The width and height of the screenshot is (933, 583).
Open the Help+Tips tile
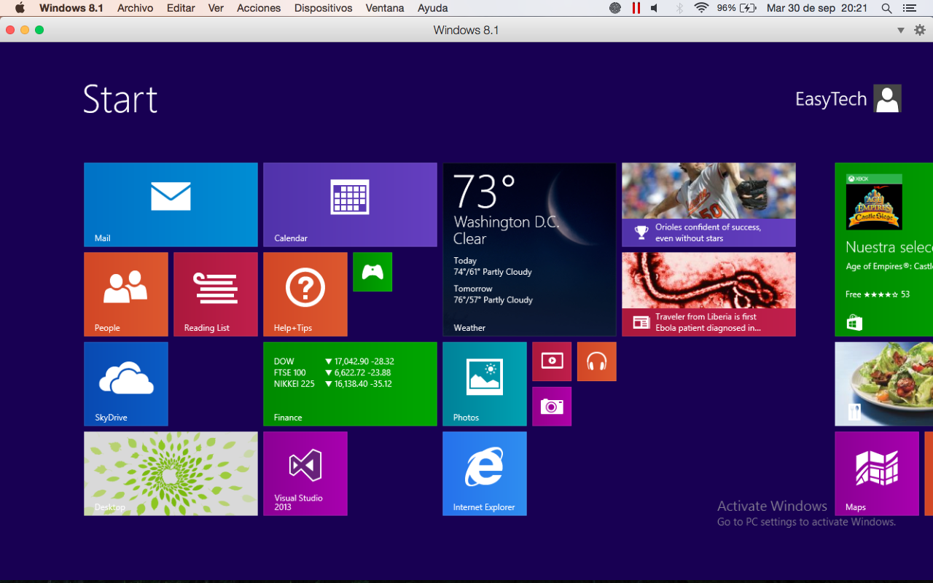point(305,294)
